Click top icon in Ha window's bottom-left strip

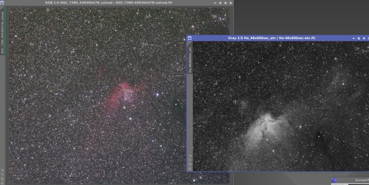tap(190, 155)
